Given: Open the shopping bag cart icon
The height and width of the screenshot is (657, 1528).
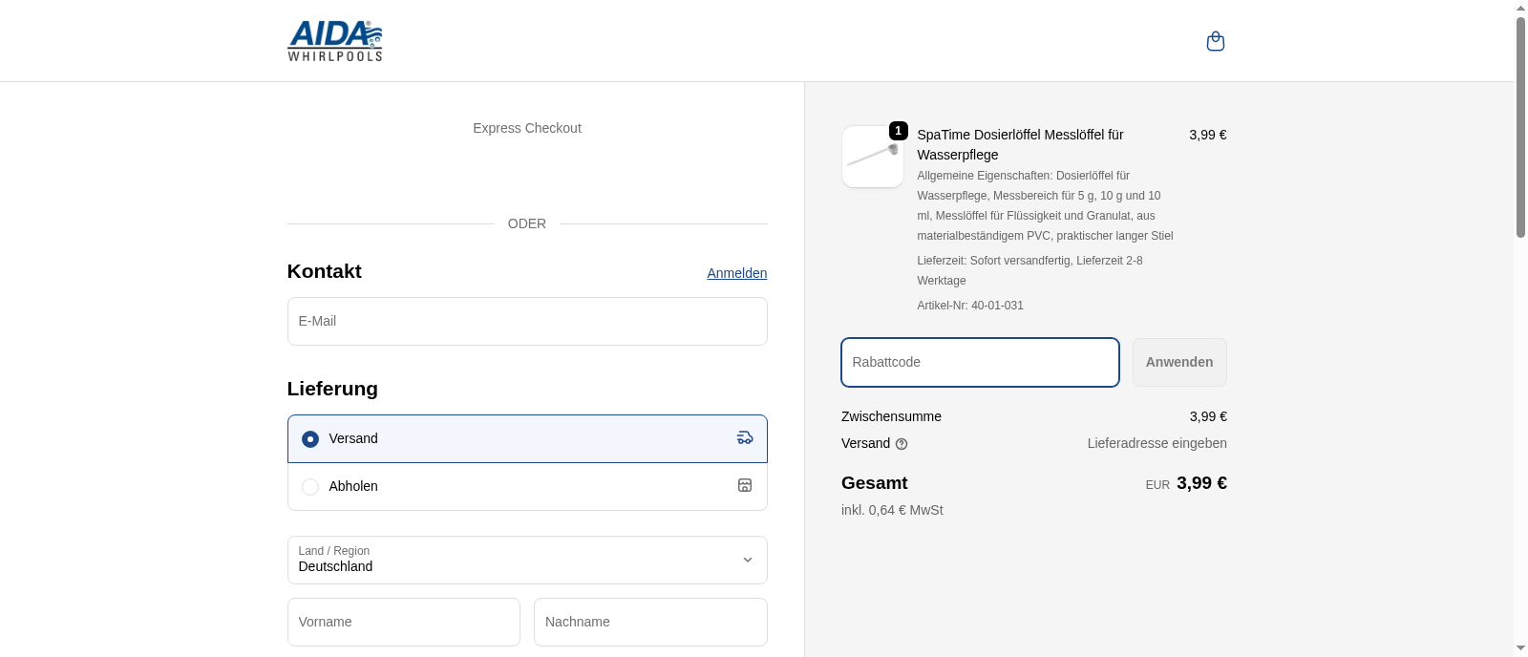Looking at the screenshot, I should click(1215, 41).
